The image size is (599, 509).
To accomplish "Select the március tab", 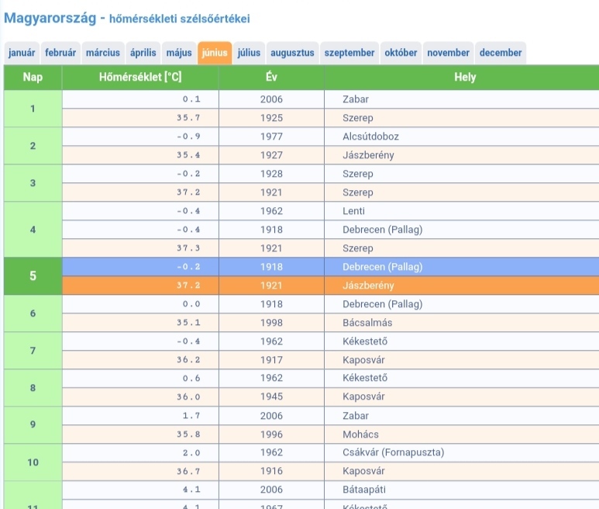I will [103, 53].
